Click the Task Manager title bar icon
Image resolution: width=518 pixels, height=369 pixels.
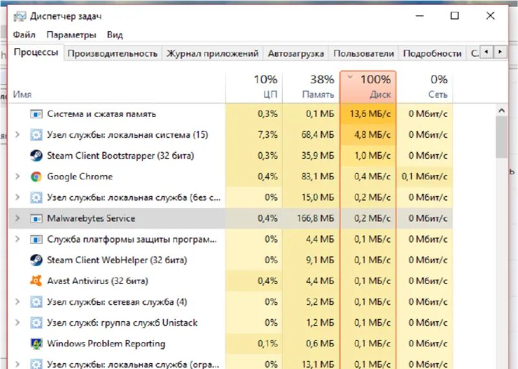coord(20,16)
